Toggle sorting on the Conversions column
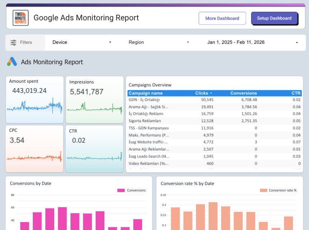 (243, 93)
